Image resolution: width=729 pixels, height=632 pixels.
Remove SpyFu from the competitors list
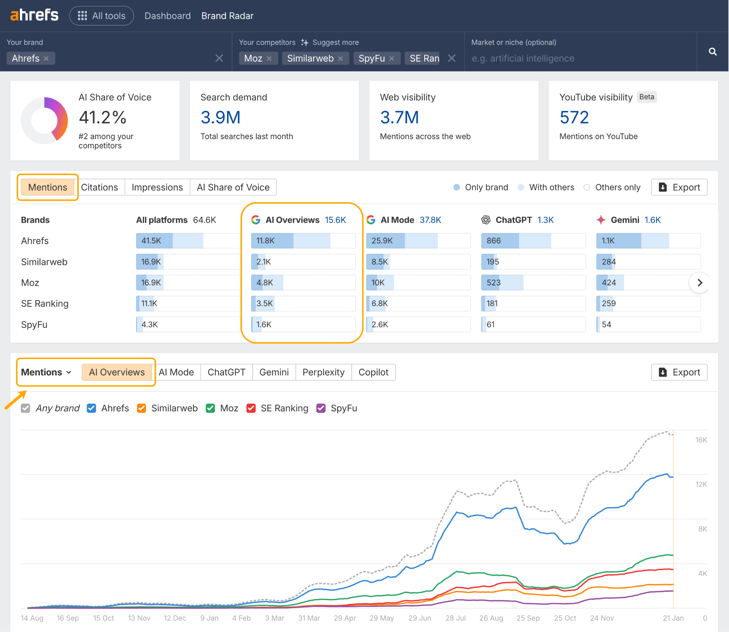[x=392, y=58]
